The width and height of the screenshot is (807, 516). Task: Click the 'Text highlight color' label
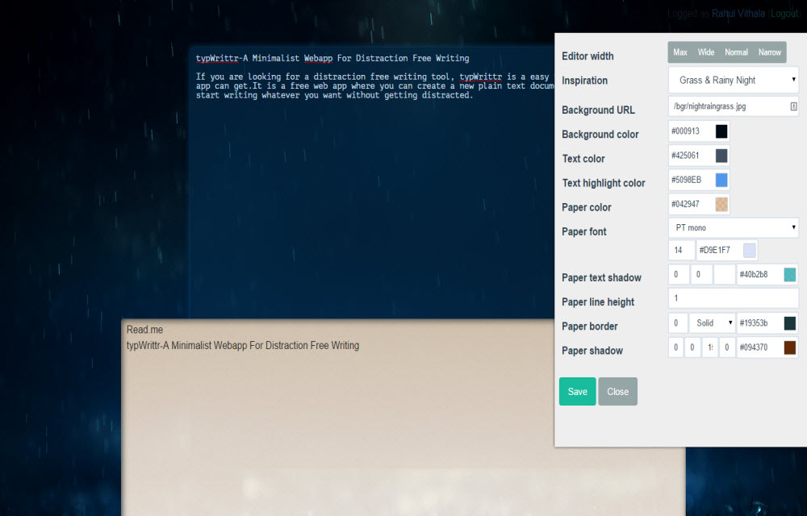603,183
